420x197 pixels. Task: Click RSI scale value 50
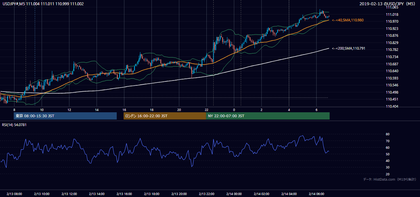click(387, 154)
